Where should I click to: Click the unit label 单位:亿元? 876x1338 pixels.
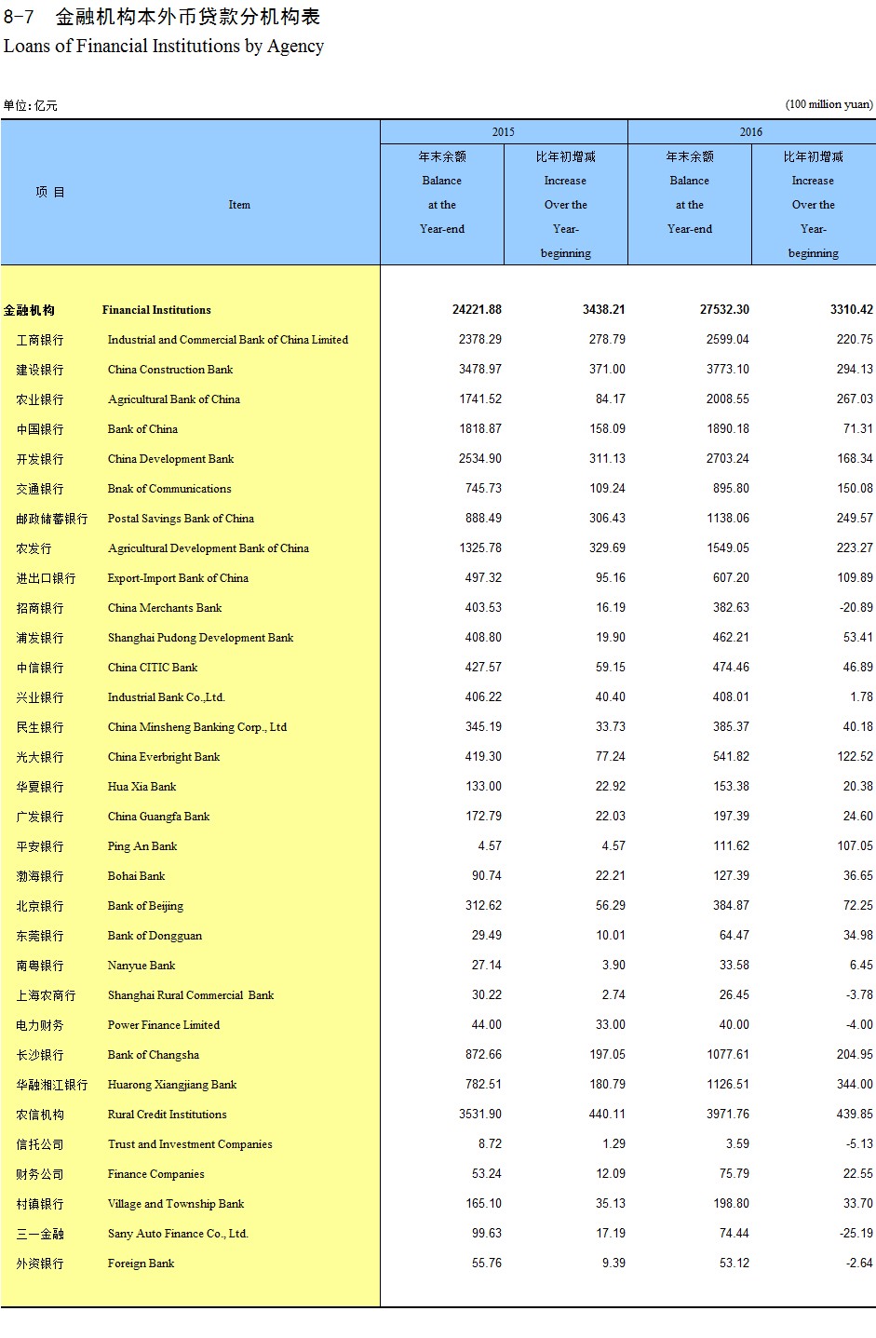click(x=30, y=105)
